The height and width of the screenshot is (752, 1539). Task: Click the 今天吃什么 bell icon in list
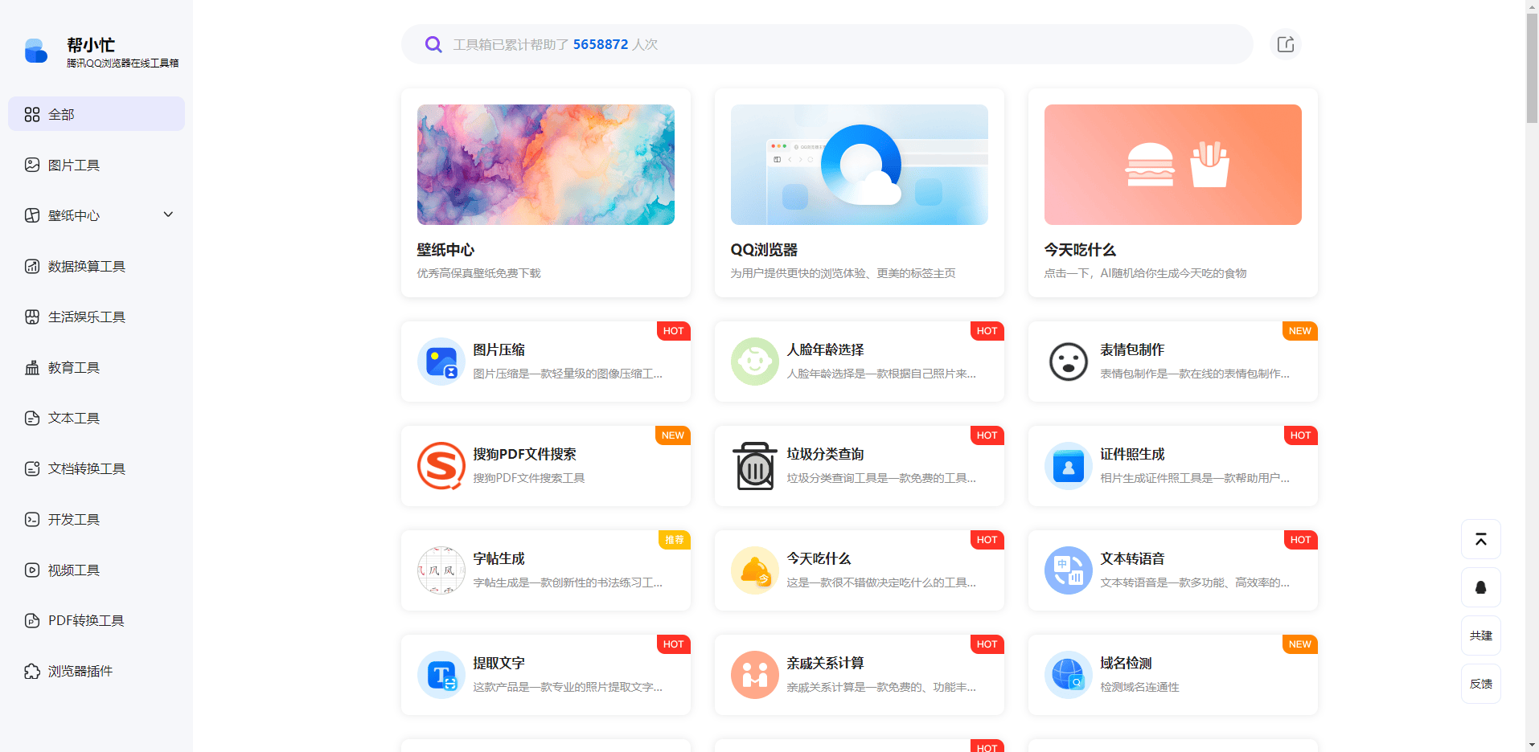click(x=755, y=570)
